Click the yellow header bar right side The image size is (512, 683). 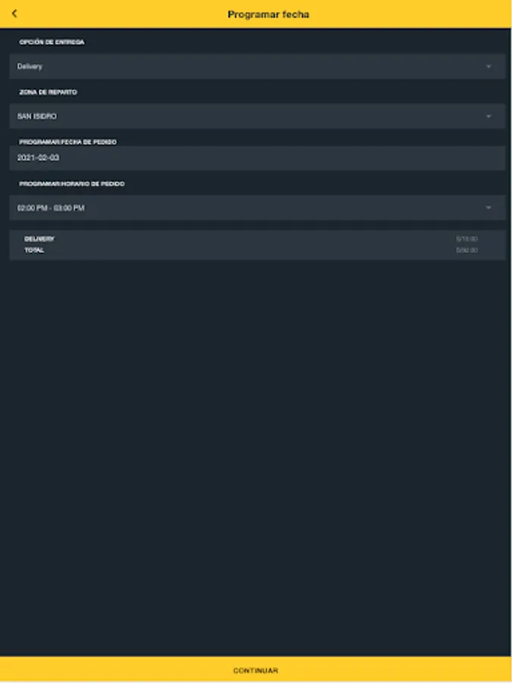point(455,14)
